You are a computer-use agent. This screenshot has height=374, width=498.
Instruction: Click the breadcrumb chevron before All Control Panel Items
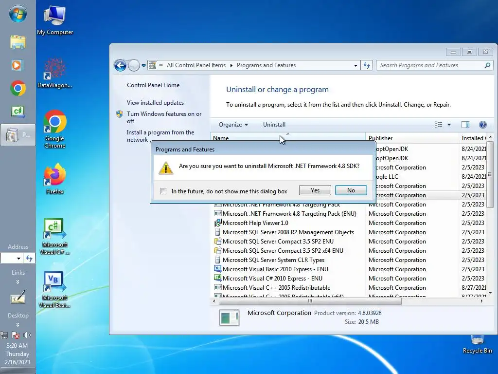[161, 65]
